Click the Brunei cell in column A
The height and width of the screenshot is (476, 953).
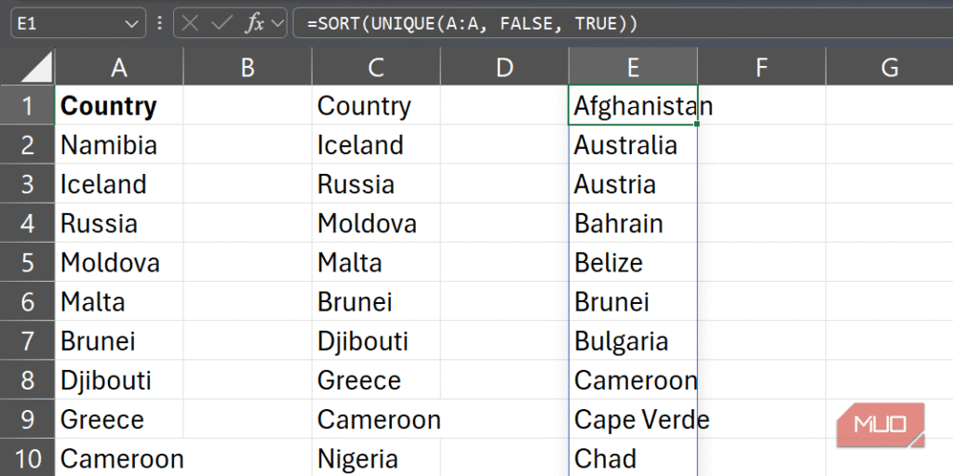pyautogui.click(x=119, y=340)
